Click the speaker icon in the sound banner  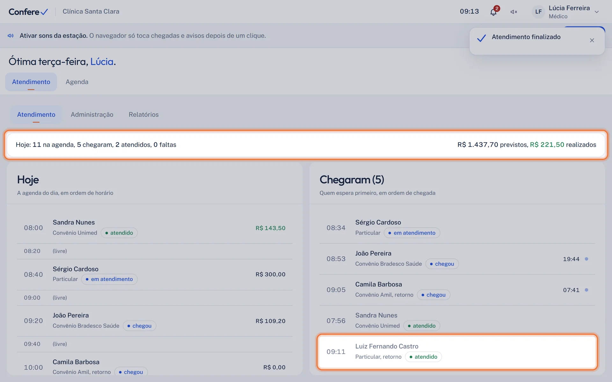(11, 36)
